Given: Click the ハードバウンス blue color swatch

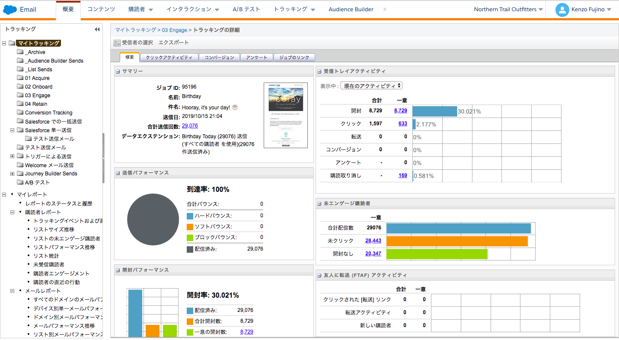Looking at the screenshot, I should 190,216.
